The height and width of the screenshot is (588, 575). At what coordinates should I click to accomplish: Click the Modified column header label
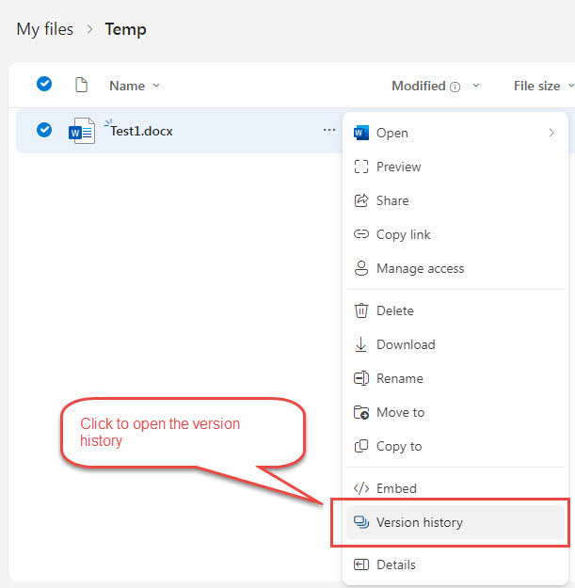tap(419, 86)
